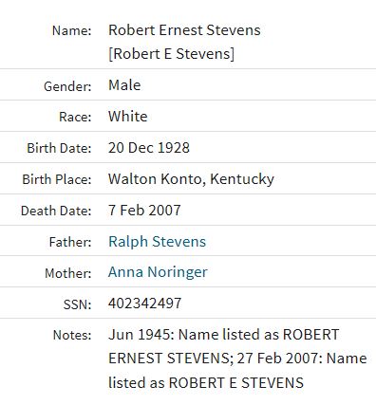Click the SSN value 402342497

point(144,304)
